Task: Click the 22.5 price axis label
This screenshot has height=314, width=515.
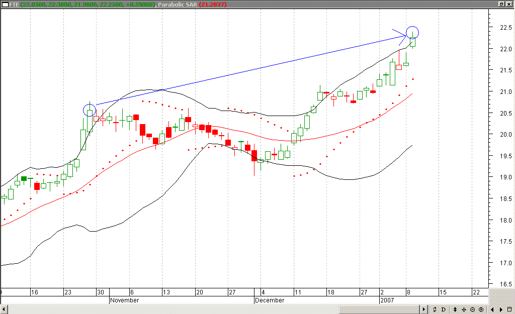Action: (x=506, y=28)
